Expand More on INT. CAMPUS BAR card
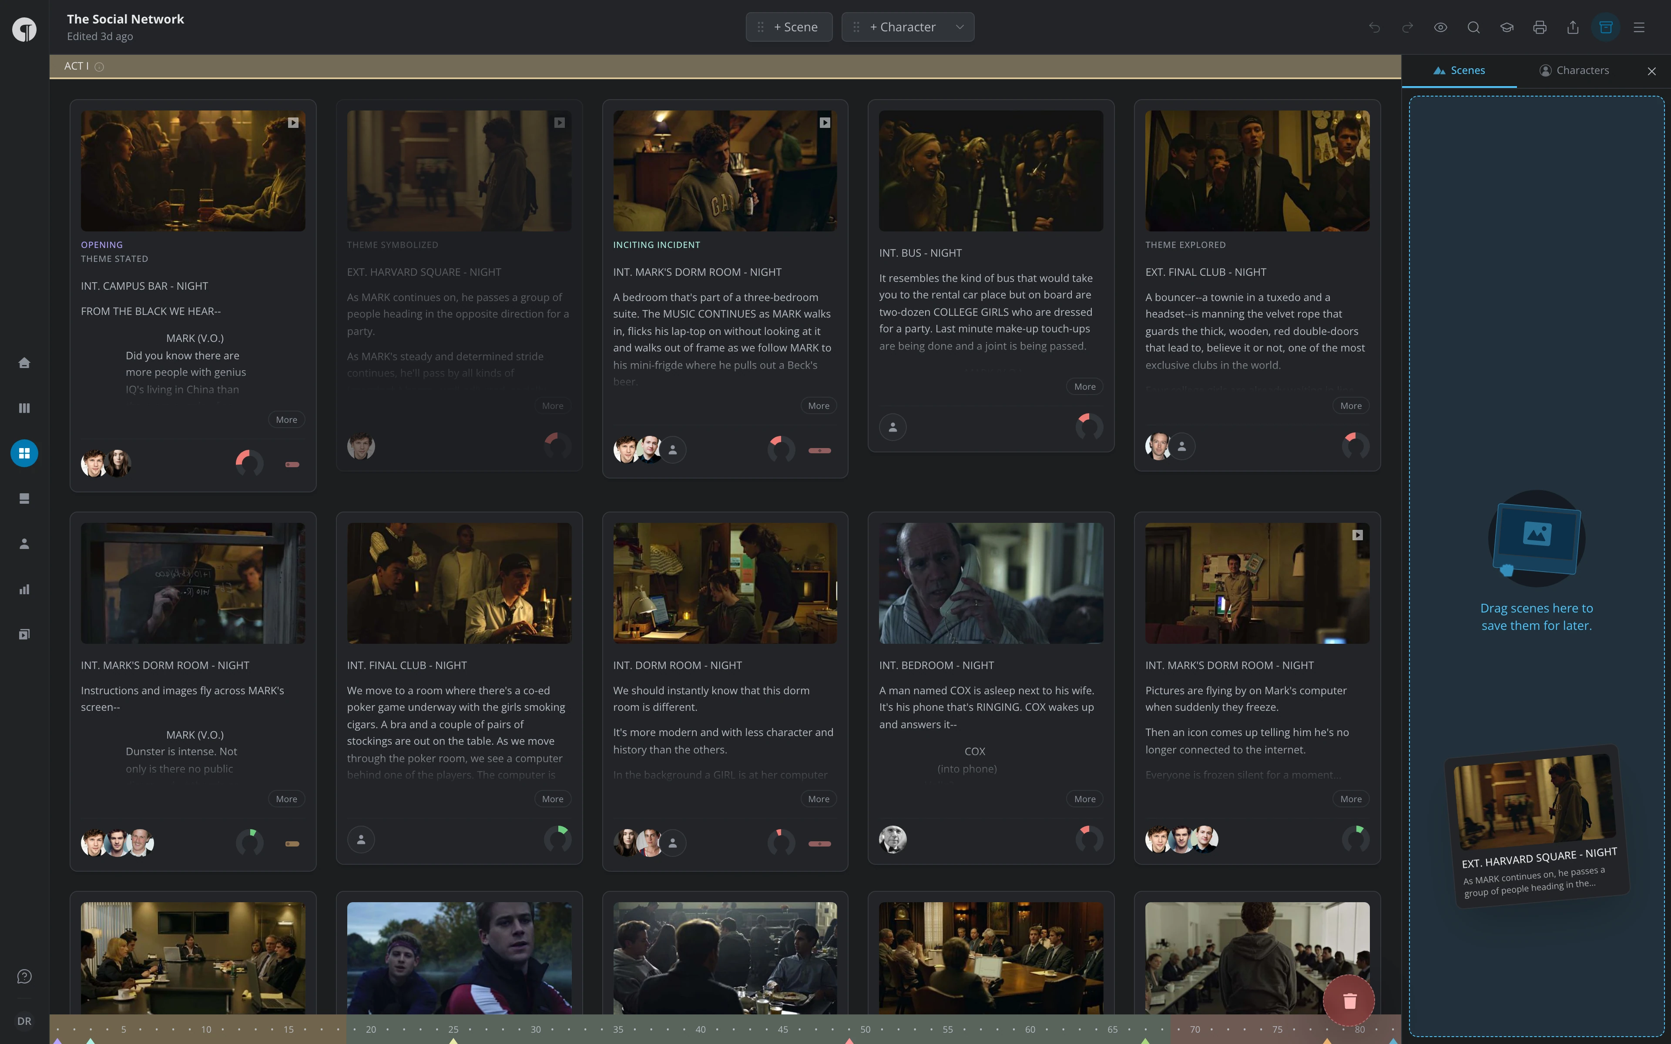Screen dimensions: 1671x1044 [x=287, y=420]
